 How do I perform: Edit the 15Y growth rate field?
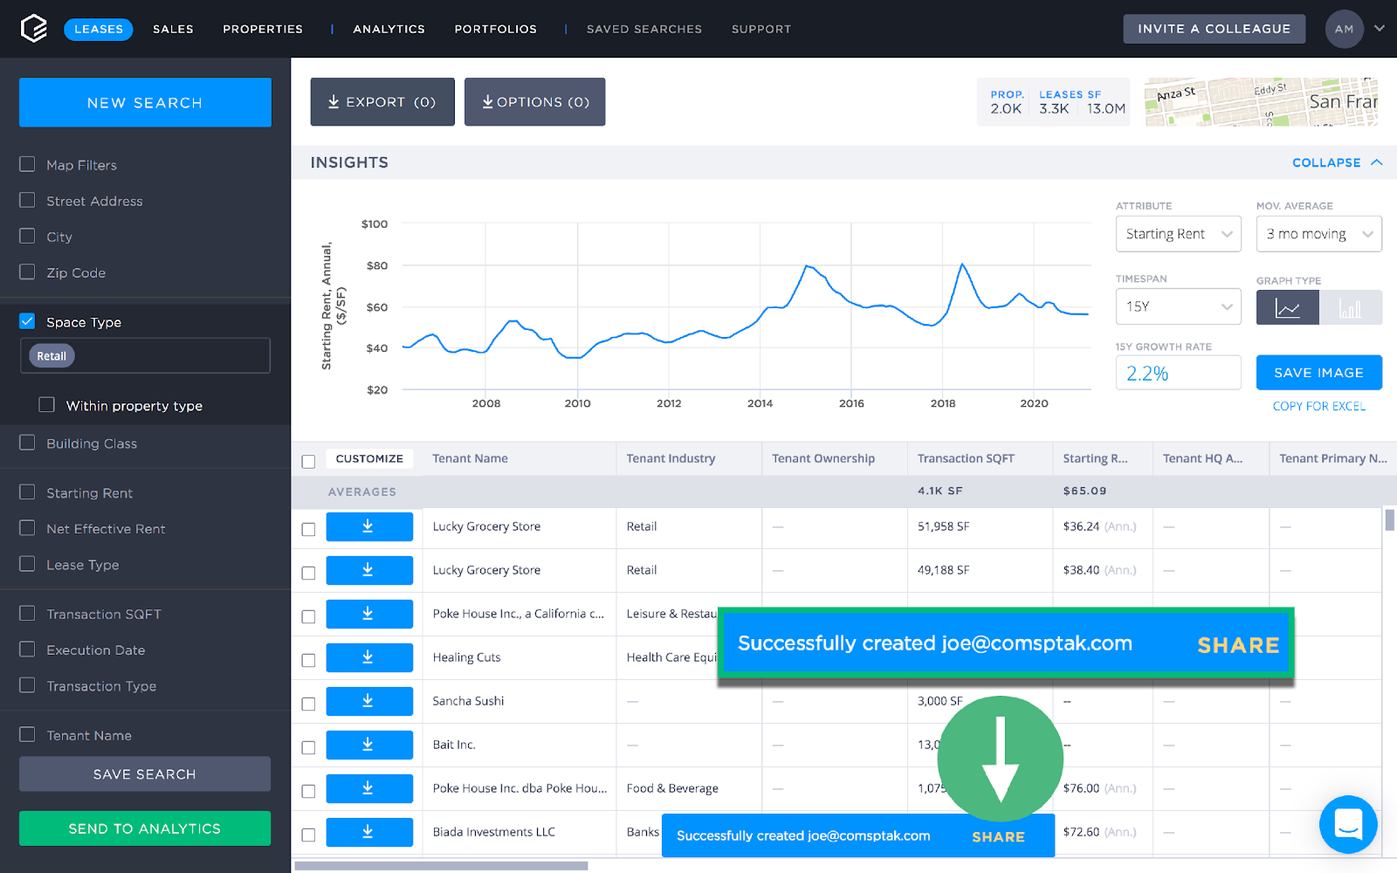pyautogui.click(x=1178, y=372)
